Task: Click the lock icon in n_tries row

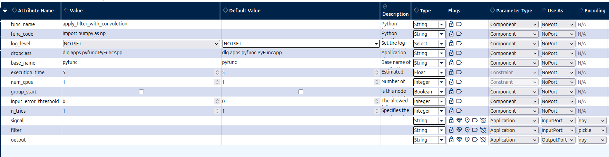Action: point(451,111)
